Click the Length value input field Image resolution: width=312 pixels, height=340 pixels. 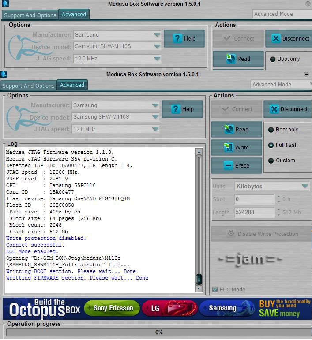(x=255, y=212)
